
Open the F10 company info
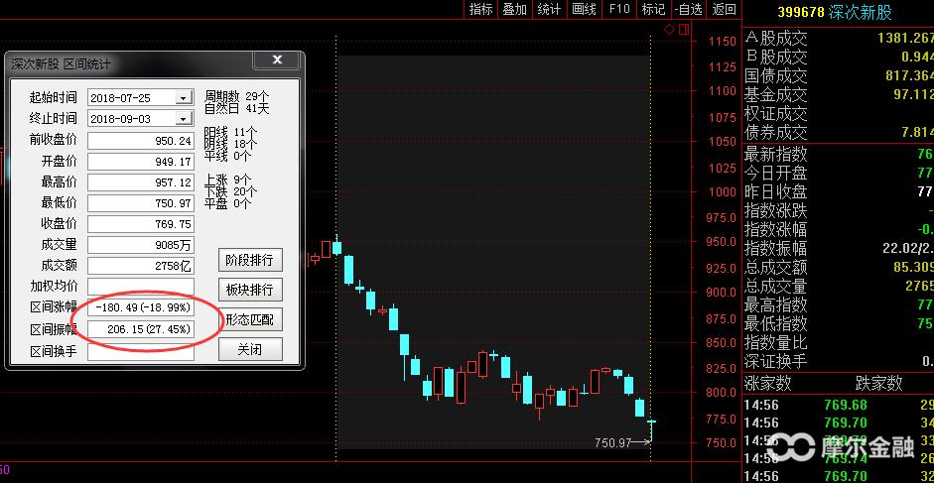[x=619, y=10]
